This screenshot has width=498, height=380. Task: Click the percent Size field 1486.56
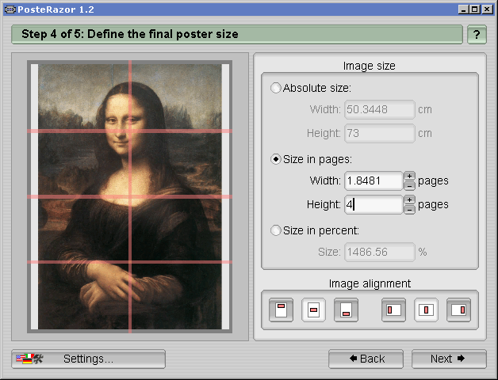coord(380,253)
